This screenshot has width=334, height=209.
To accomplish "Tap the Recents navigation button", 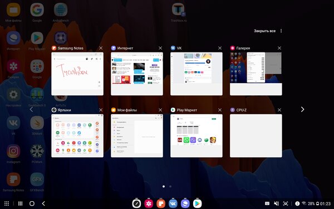I will (20, 203).
